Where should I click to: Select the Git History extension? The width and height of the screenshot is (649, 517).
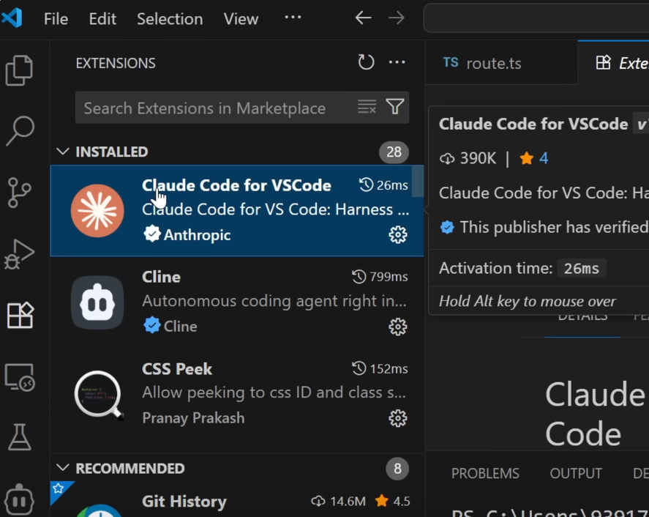tap(184, 502)
